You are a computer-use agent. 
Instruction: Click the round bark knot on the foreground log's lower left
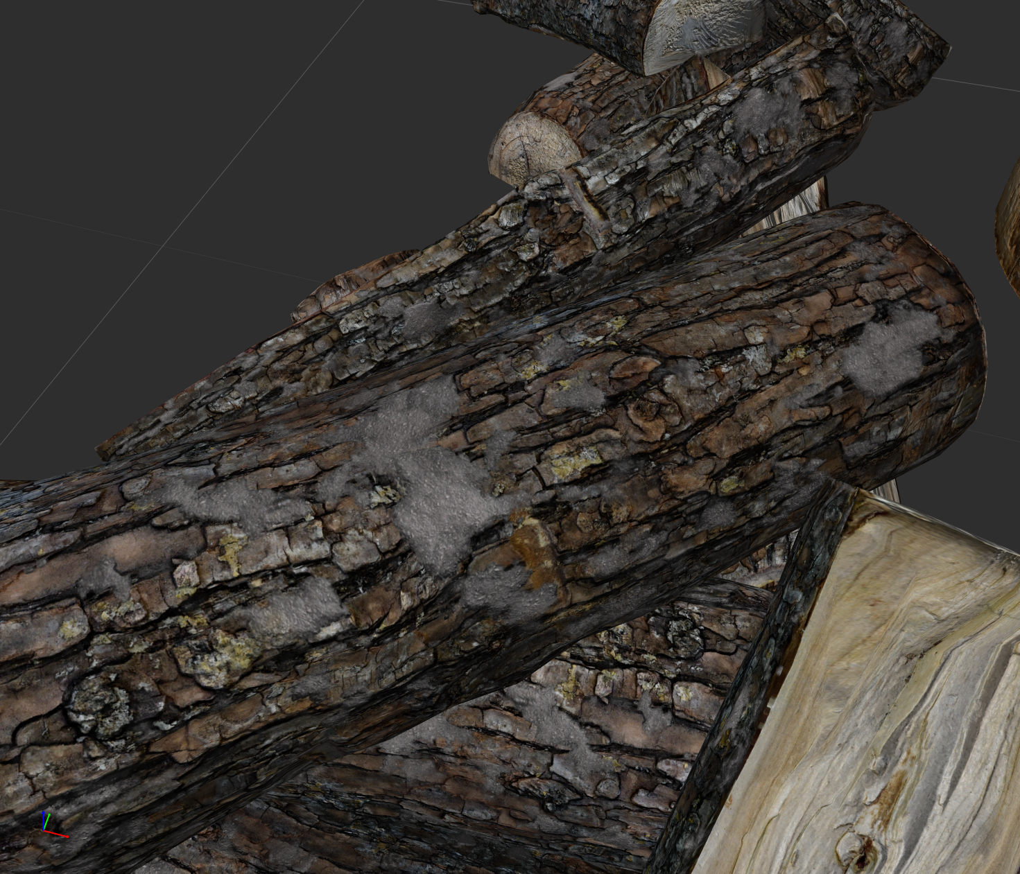point(97,703)
